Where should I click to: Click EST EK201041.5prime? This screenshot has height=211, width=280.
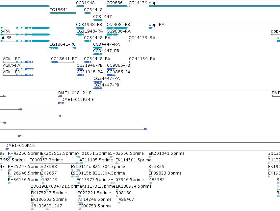166,153
